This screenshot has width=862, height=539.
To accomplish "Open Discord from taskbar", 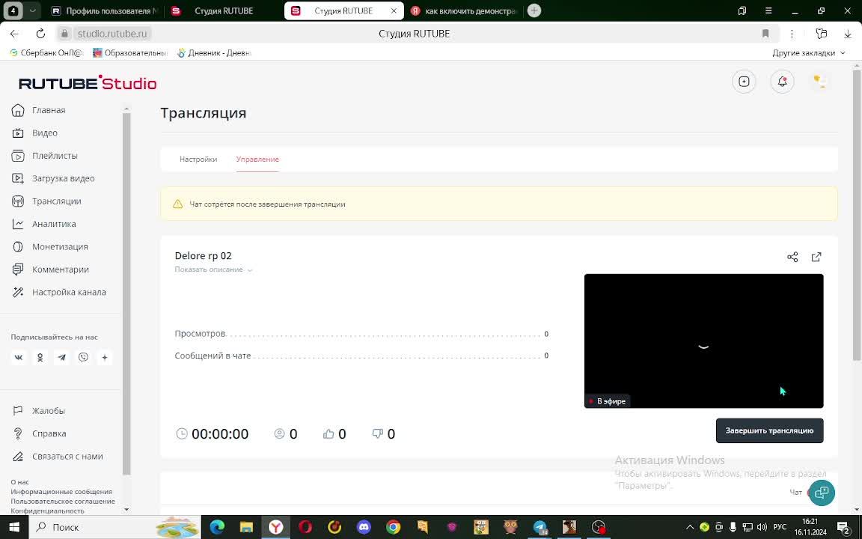I will (364, 528).
